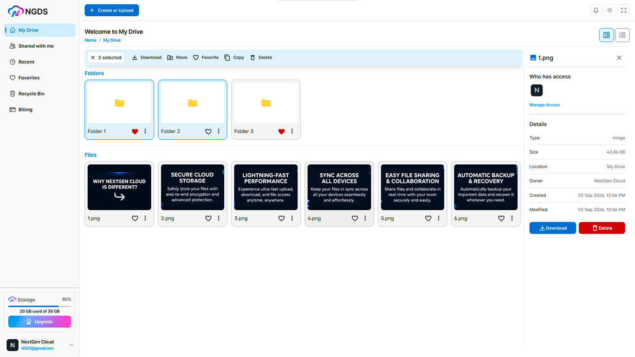The height and width of the screenshot is (357, 635).
Task: Click the Home breadcrumb link
Action: point(91,40)
